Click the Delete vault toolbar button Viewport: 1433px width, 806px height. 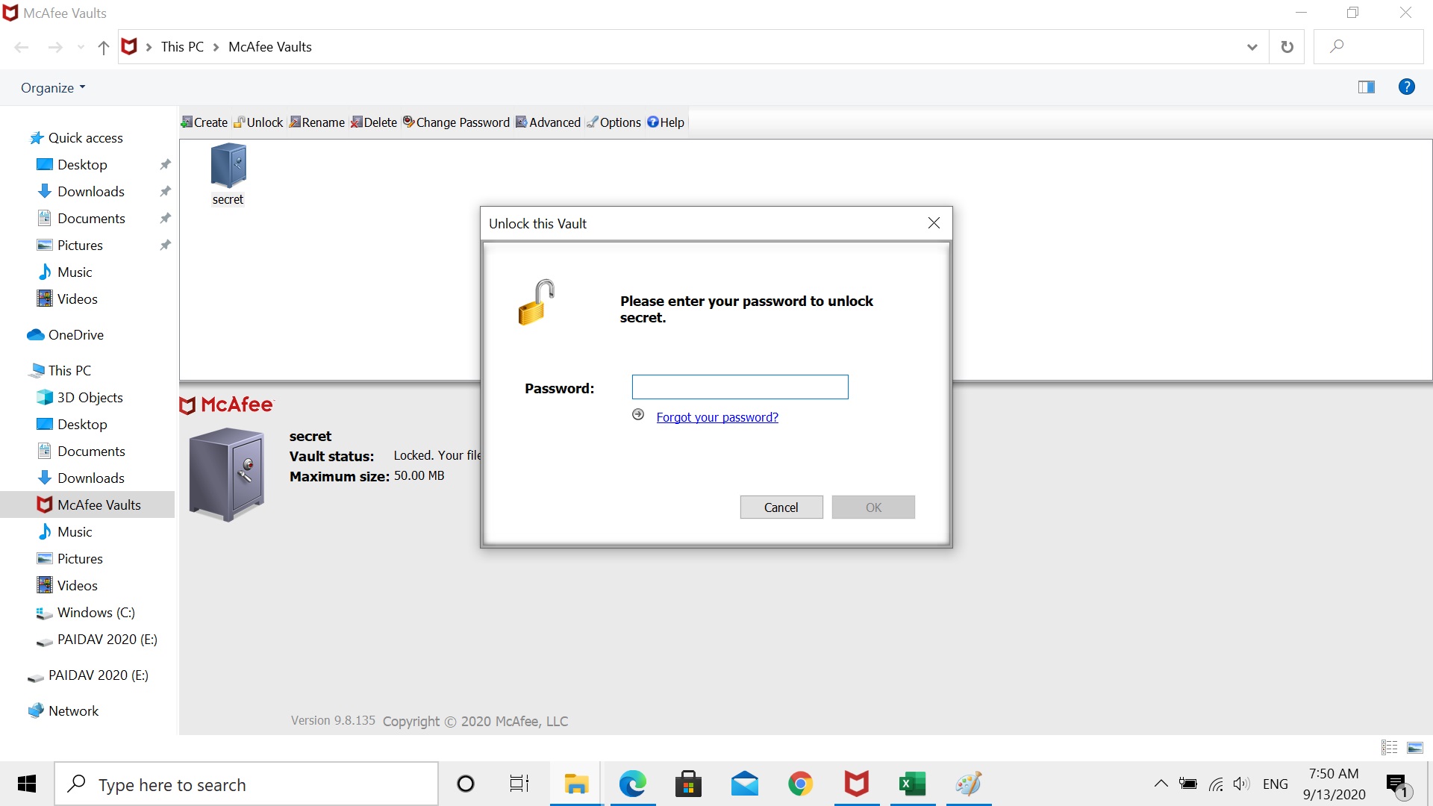(x=374, y=122)
